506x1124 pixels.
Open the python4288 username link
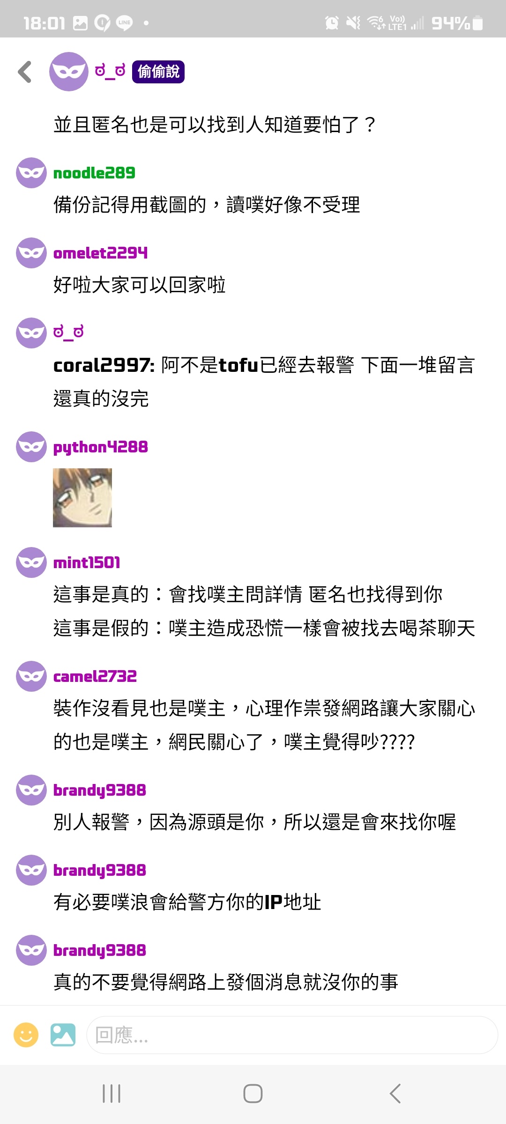(101, 447)
